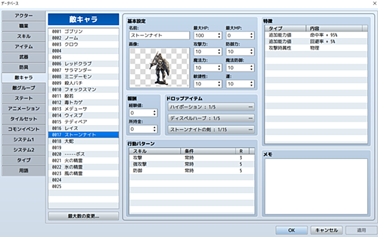Select the 防御 action pattern row
Image resolution: width=378 pixels, height=237 pixels.
pos(192,171)
